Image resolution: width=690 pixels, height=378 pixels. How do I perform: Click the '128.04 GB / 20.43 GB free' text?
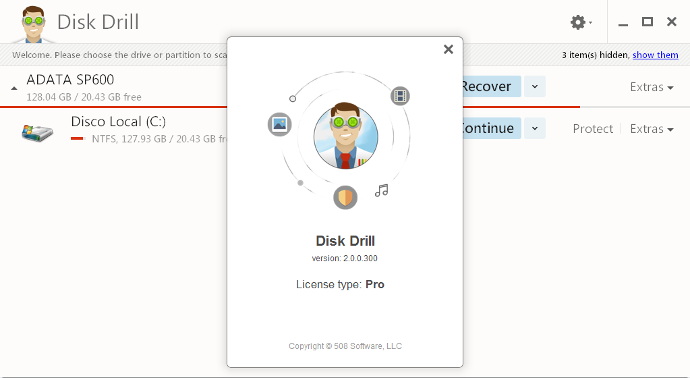[84, 97]
